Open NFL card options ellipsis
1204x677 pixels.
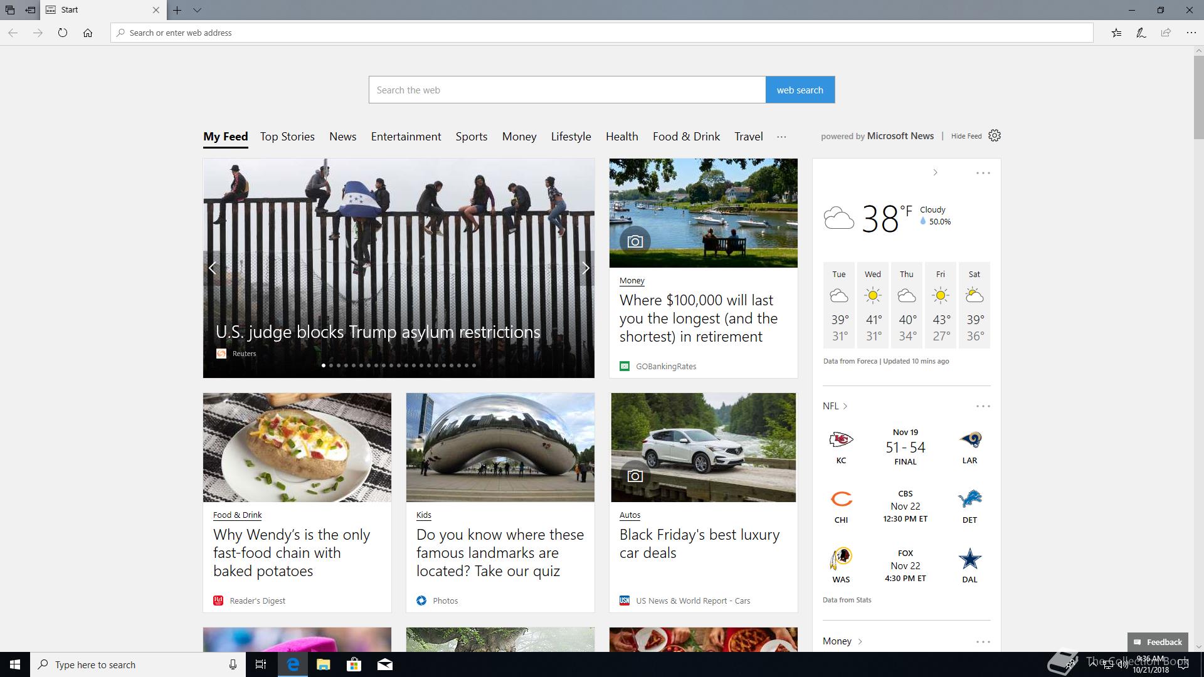pyautogui.click(x=983, y=406)
